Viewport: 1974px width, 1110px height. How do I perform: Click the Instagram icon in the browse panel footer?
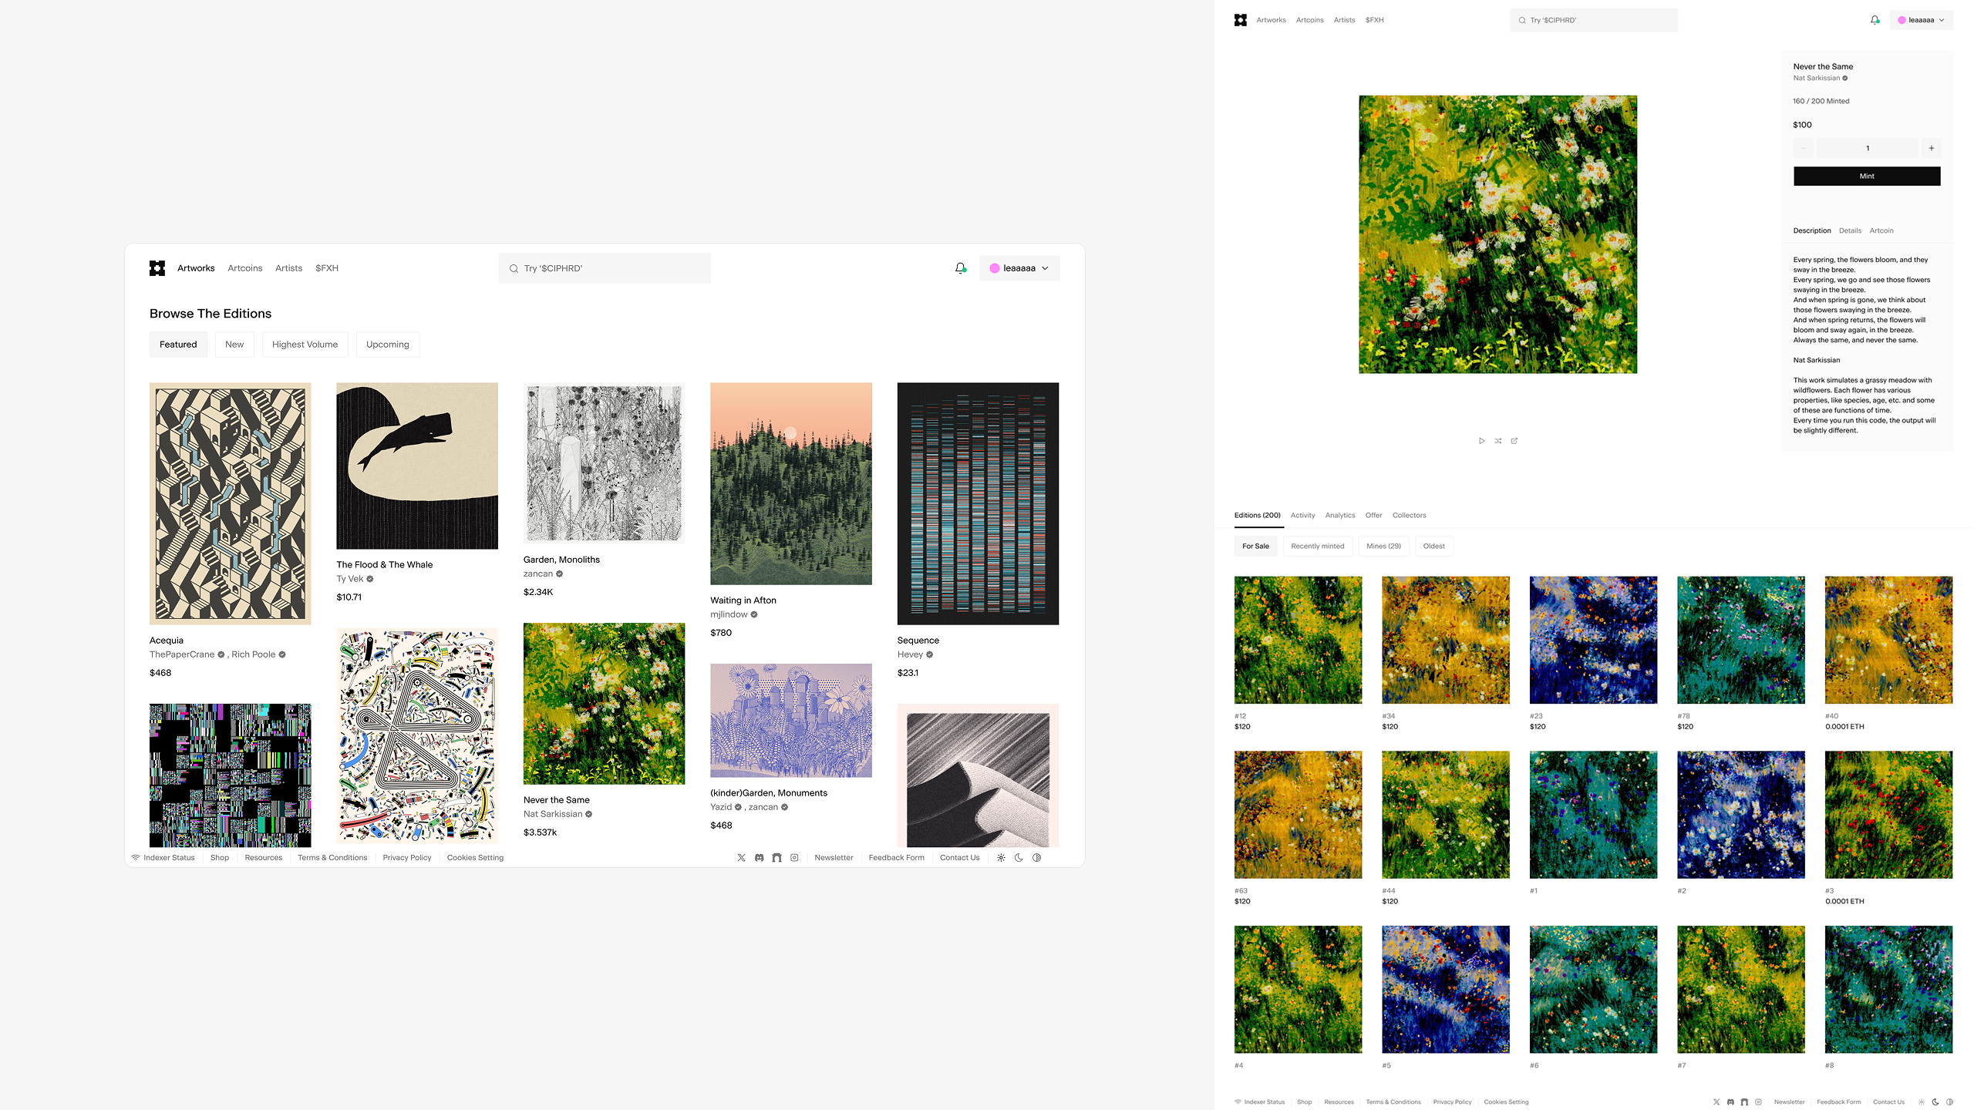(794, 857)
